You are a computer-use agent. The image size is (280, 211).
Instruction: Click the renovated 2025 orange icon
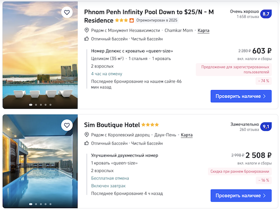pyautogui.click(x=132, y=20)
